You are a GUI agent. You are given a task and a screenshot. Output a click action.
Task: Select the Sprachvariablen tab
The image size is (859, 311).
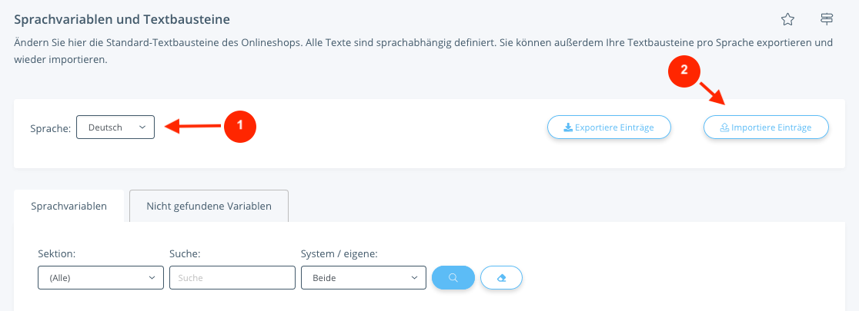click(x=69, y=206)
